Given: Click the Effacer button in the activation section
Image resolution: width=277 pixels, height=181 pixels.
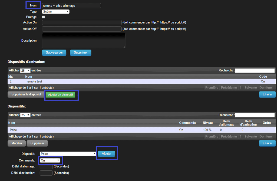Looking at the screenshot, I should tap(267, 94).
